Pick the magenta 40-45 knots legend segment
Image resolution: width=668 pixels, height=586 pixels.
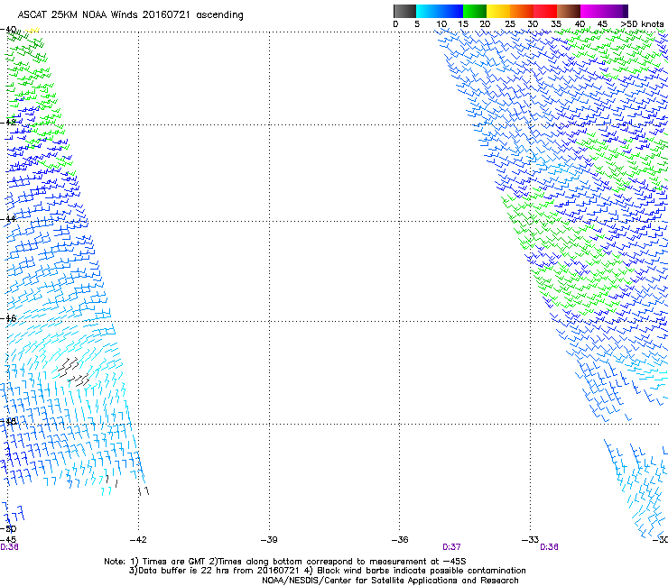[592, 11]
